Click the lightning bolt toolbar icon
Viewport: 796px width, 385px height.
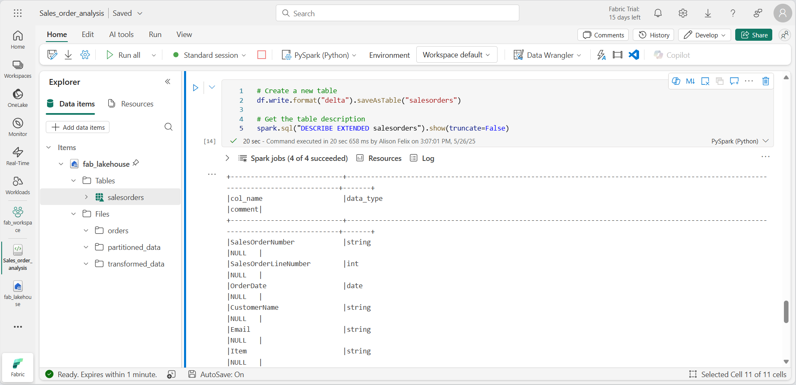click(601, 55)
